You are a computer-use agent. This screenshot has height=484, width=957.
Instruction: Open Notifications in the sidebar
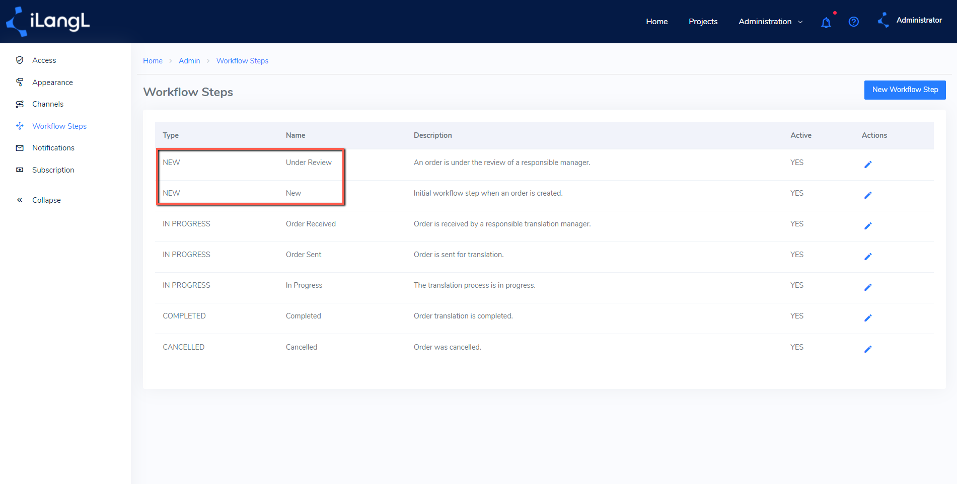[x=53, y=148]
